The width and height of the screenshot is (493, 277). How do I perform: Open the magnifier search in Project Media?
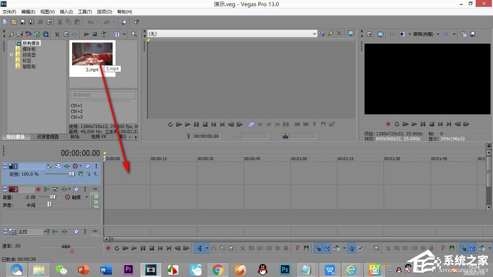(134, 34)
